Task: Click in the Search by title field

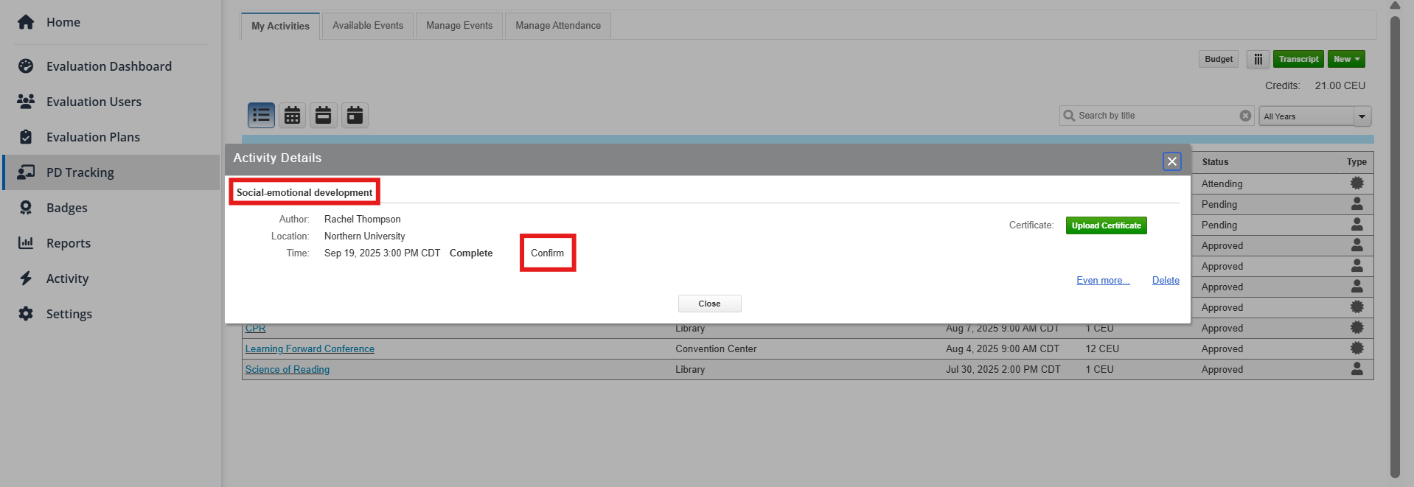Action: tap(1156, 116)
